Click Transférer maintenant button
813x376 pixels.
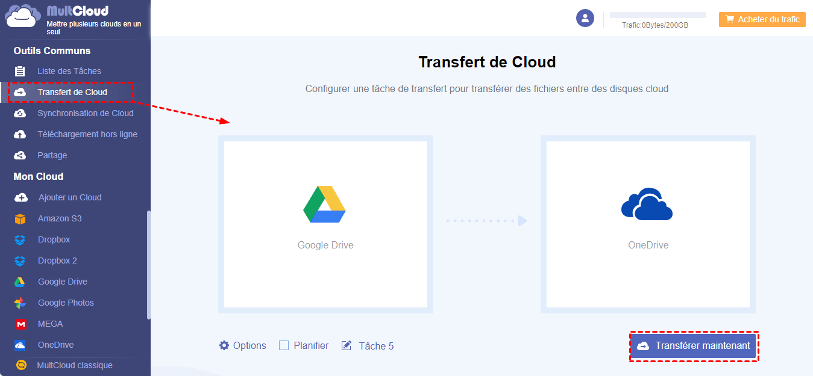(x=694, y=346)
